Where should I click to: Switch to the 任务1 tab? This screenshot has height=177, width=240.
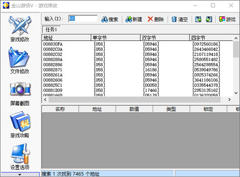(x=51, y=29)
